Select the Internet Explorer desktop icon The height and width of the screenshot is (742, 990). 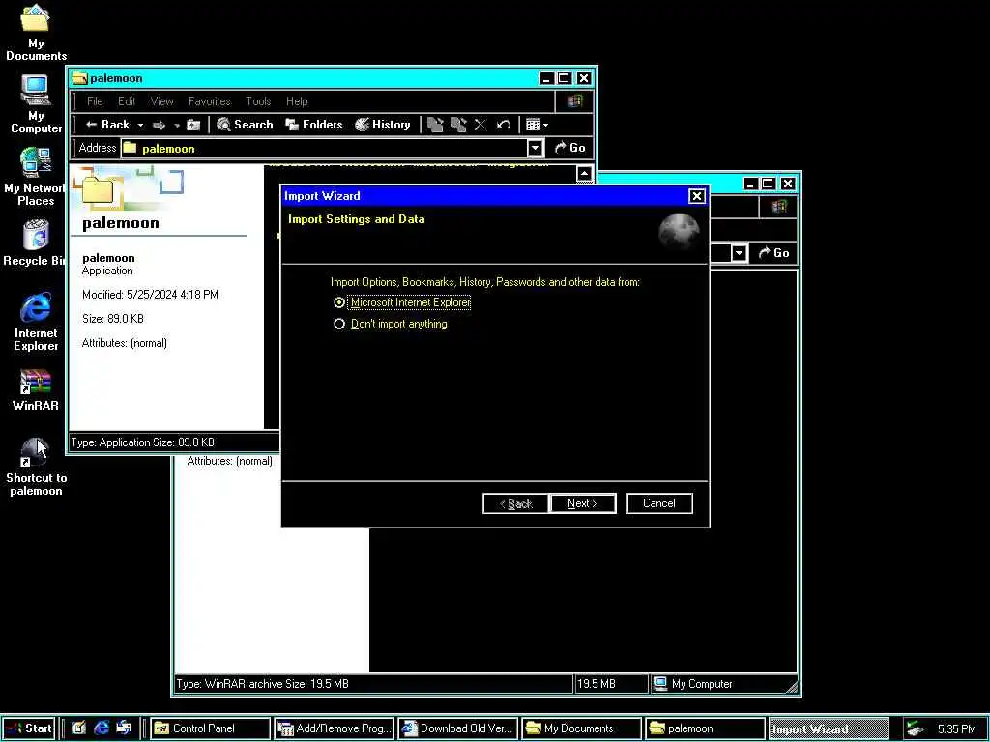36,322
